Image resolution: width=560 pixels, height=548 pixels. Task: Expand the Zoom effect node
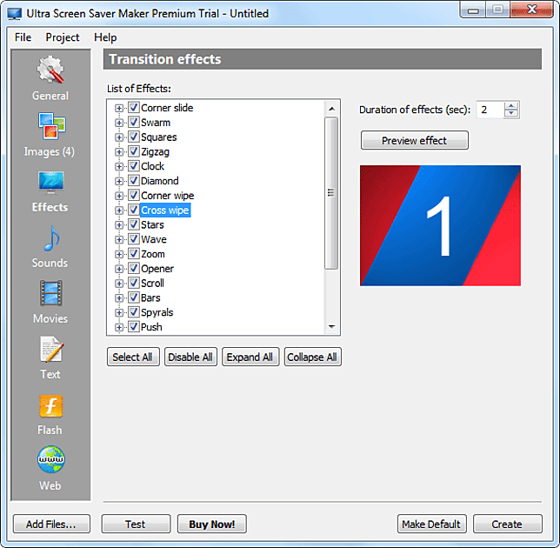[x=119, y=254]
